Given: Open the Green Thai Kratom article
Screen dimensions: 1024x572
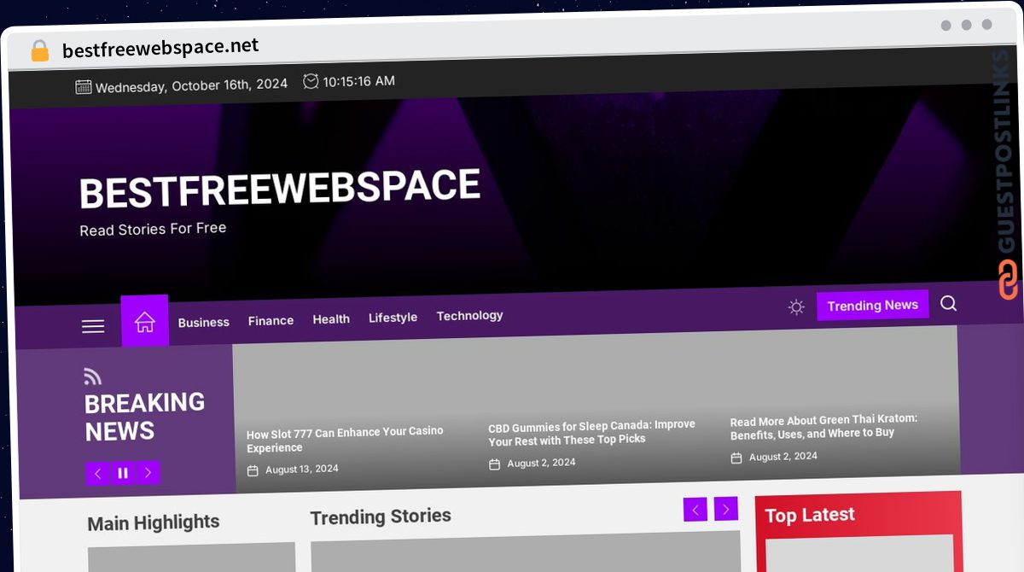Looking at the screenshot, I should pyautogui.click(x=823, y=426).
